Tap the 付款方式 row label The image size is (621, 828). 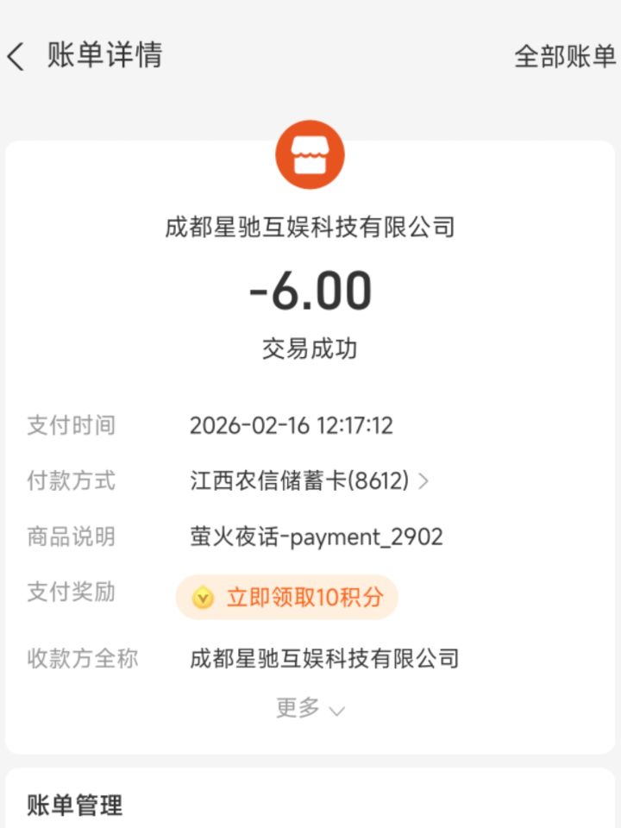coord(71,480)
